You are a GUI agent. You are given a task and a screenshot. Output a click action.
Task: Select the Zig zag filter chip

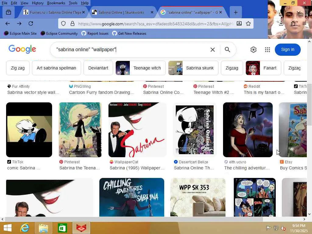click(18, 68)
